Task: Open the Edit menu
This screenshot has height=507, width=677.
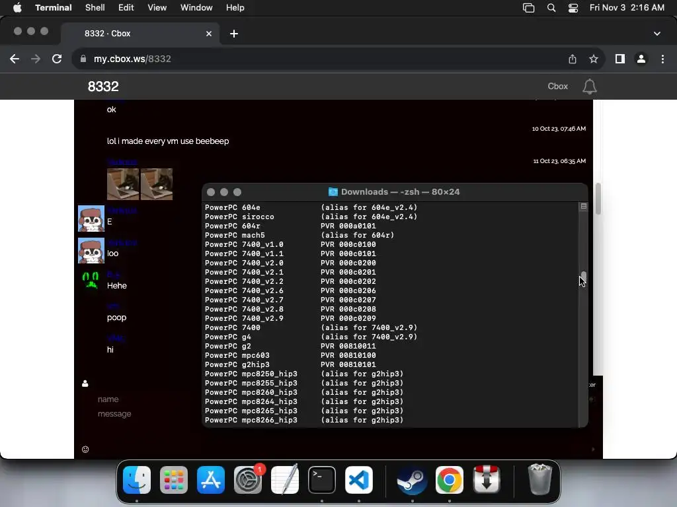Action: 126,8
